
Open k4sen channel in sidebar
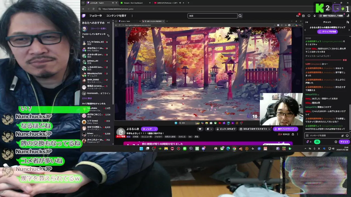[x=97, y=135]
